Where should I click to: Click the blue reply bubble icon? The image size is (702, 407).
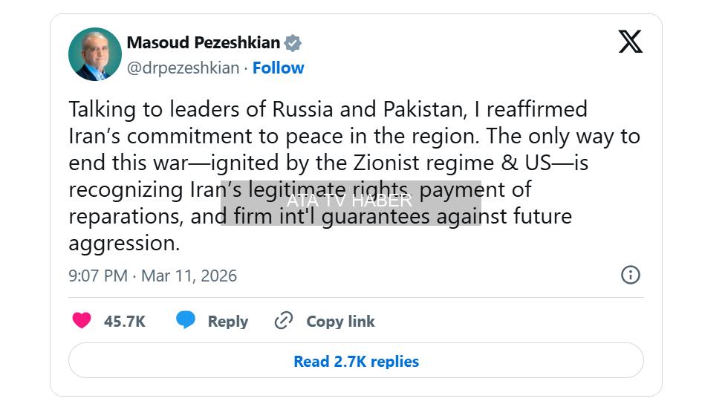(x=186, y=321)
